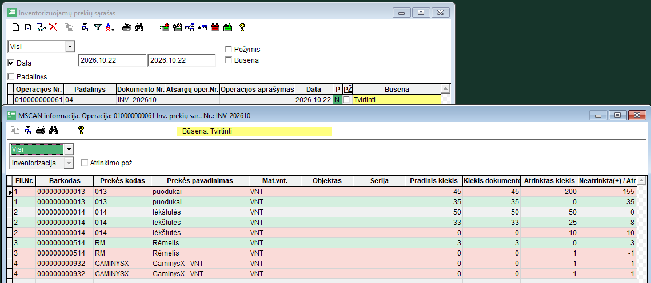Click the Dokumento Nr. column header
This screenshot has height=283, width=651.
[140, 90]
